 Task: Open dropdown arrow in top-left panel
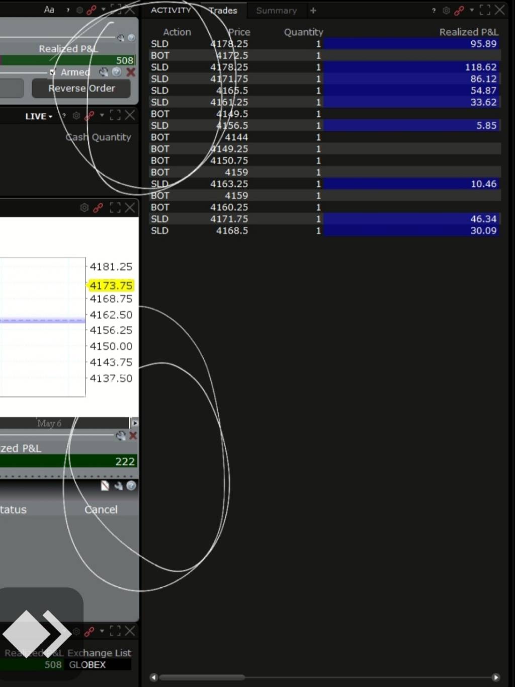coord(104,10)
